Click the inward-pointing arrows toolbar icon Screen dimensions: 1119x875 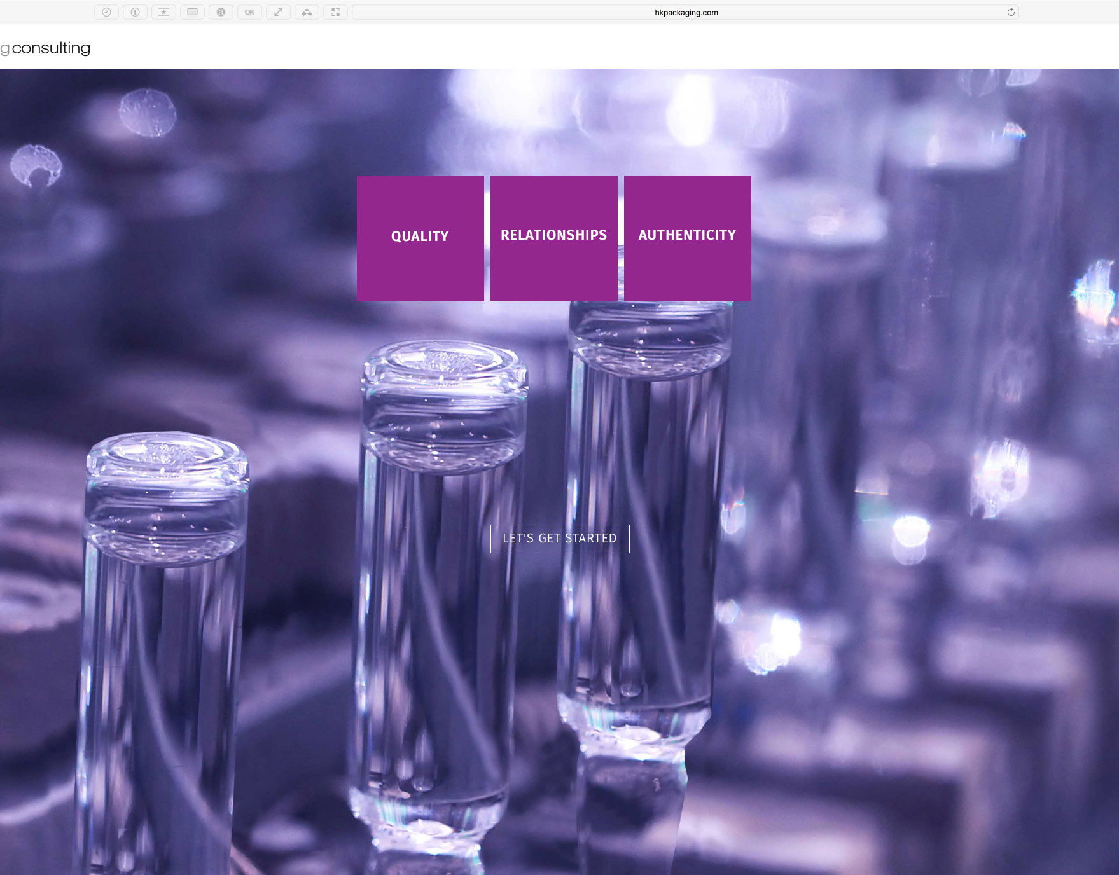tap(307, 12)
